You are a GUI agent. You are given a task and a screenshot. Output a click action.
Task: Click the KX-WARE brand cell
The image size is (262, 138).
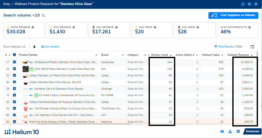pyautogui.click(x=107, y=95)
